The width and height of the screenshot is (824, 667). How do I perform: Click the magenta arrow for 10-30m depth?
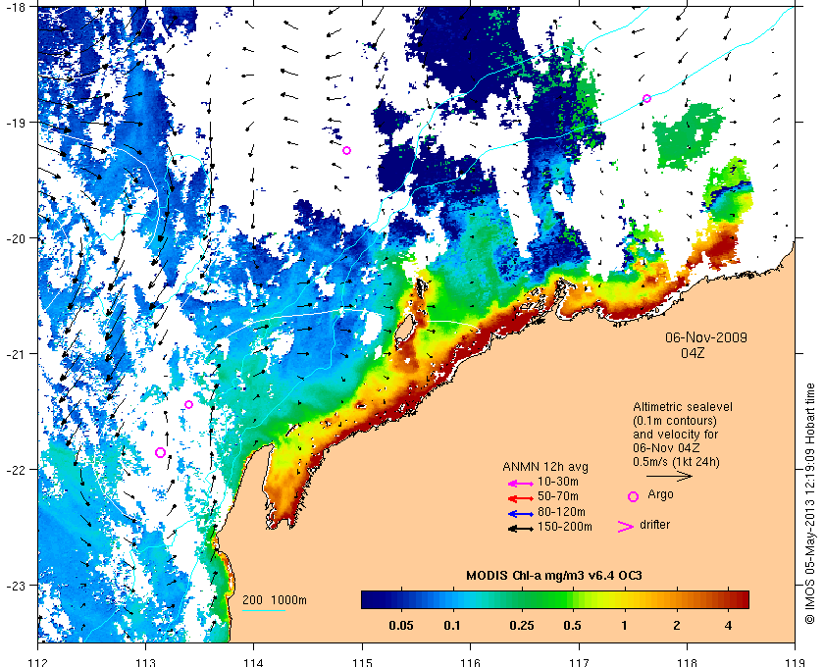pyautogui.click(x=521, y=484)
